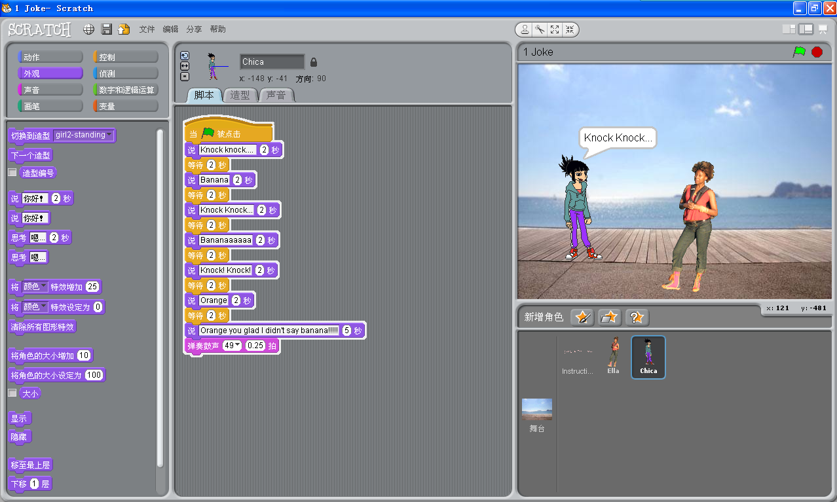Open the language globe icon
This screenshot has width=837, height=502.
[89, 29]
